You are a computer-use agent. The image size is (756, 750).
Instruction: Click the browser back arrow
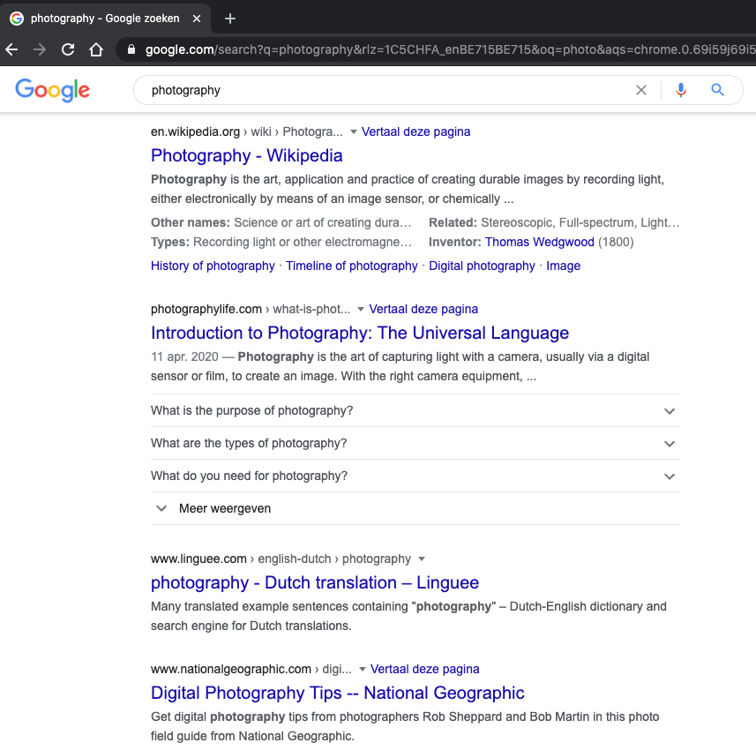click(x=11, y=49)
